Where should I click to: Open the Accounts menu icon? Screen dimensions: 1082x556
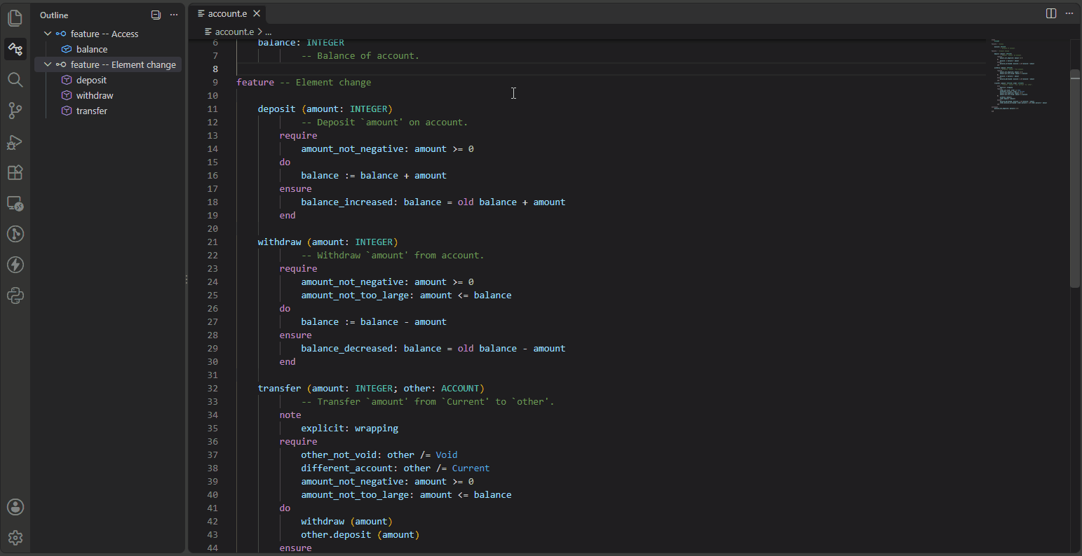coord(15,507)
